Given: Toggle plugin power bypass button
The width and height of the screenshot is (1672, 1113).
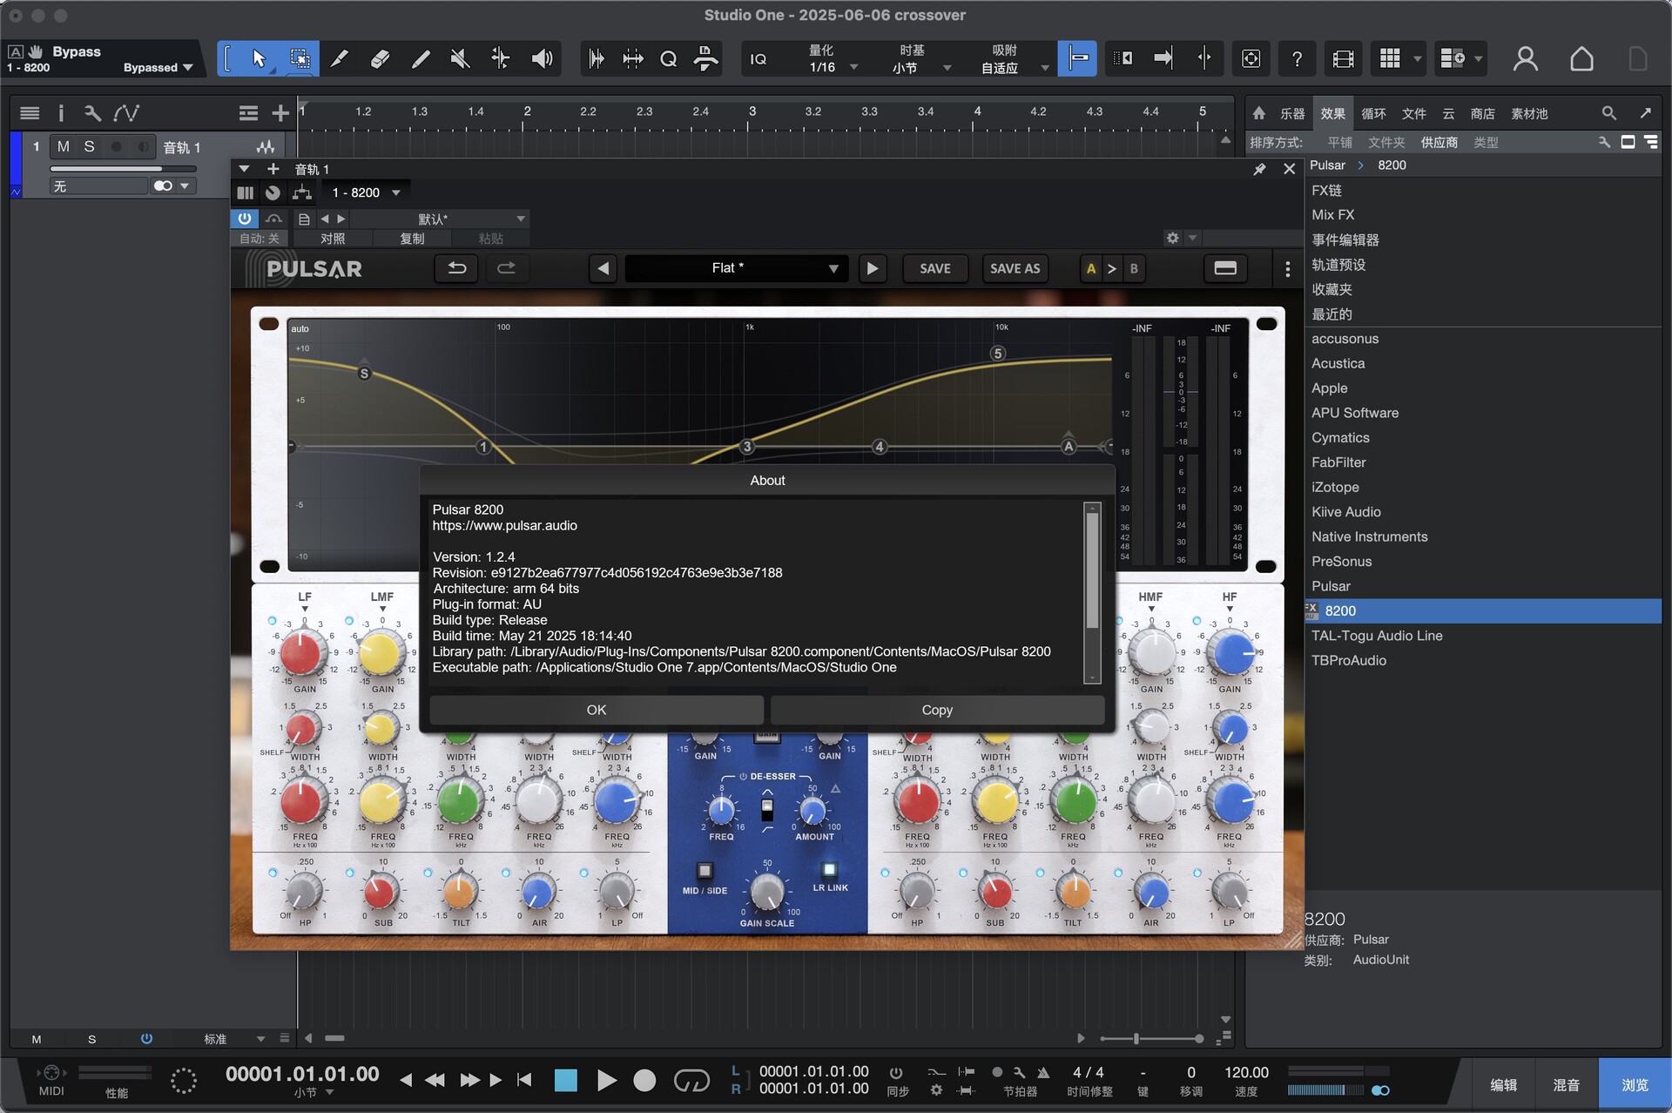Looking at the screenshot, I should click(x=245, y=219).
